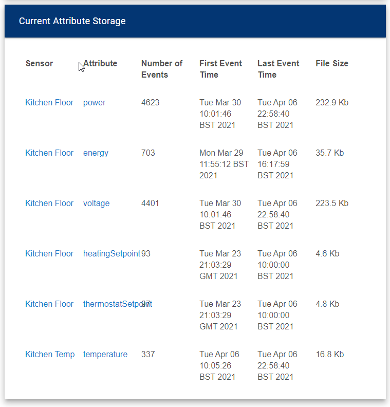Click the First Event Time column header

click(220, 69)
